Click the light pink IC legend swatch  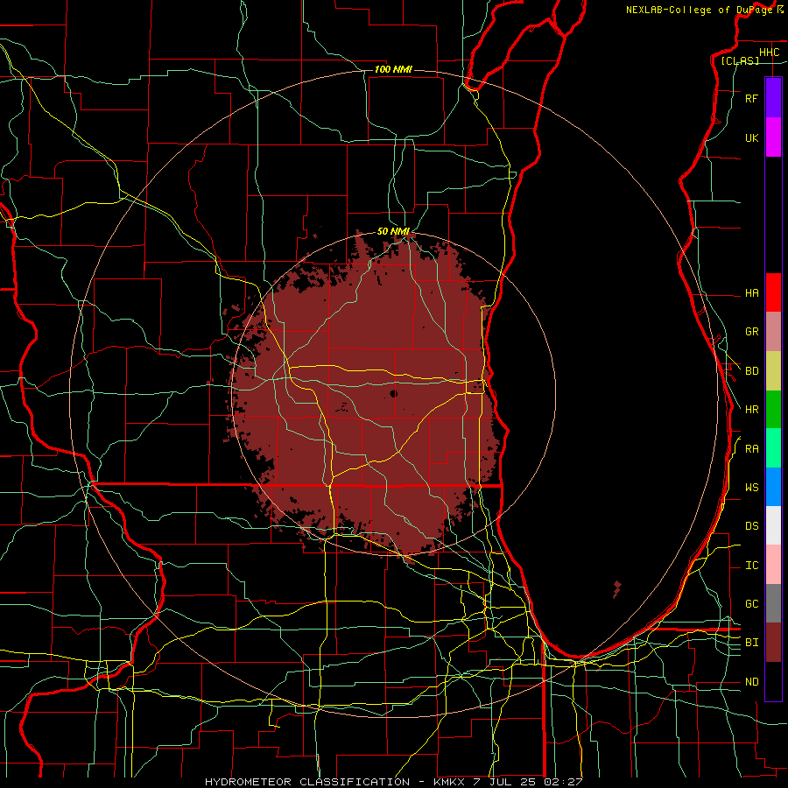pyautogui.click(x=773, y=565)
